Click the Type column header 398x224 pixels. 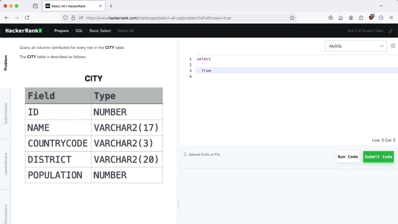pyautogui.click(x=127, y=96)
